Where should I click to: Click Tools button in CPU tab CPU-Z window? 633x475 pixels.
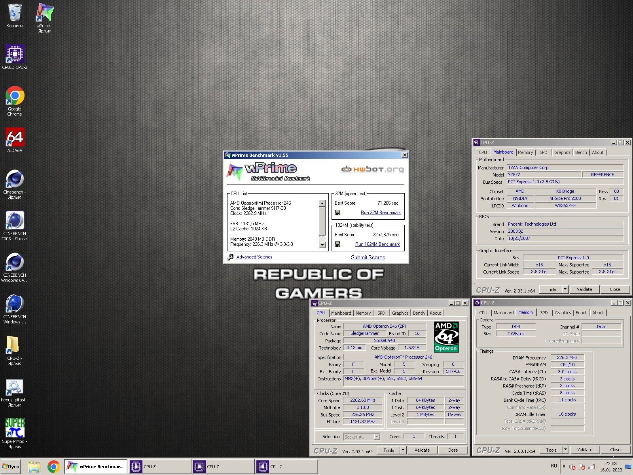coord(389,450)
